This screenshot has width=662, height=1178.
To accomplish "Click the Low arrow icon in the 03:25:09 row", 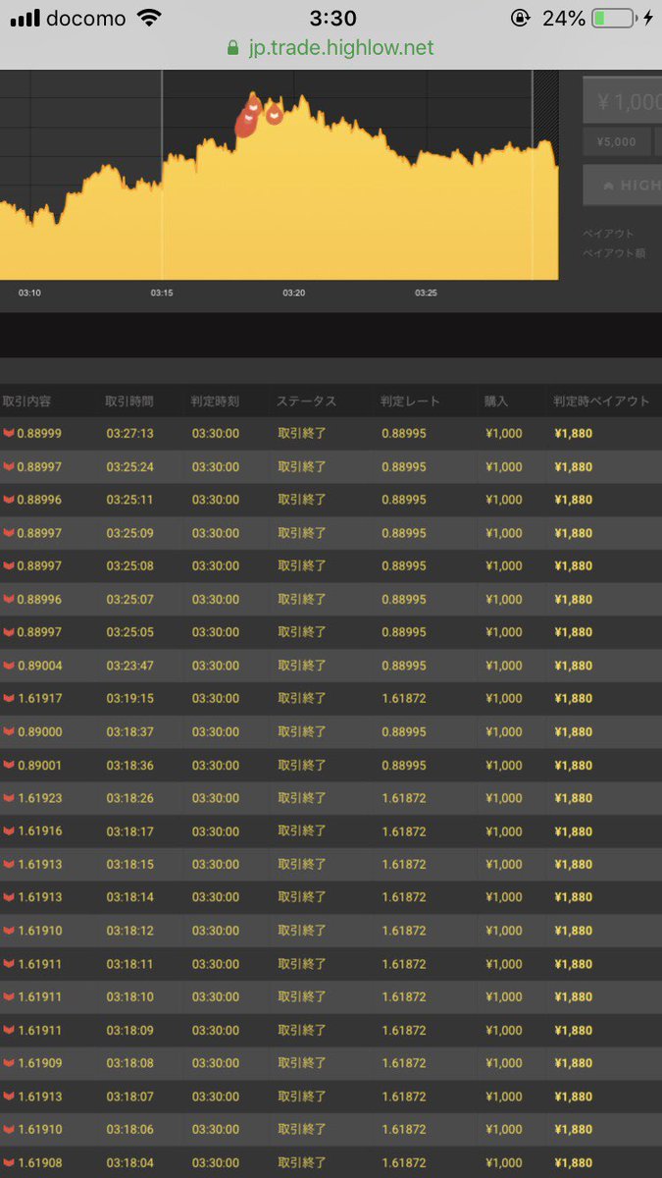I will click(x=9, y=533).
